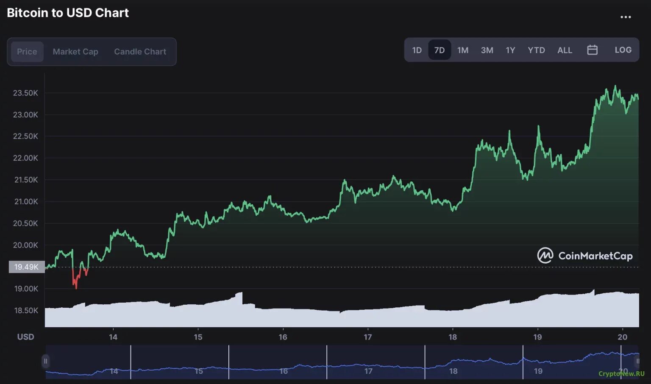Choose the 1M timeframe
The width and height of the screenshot is (651, 384).
(x=463, y=50)
